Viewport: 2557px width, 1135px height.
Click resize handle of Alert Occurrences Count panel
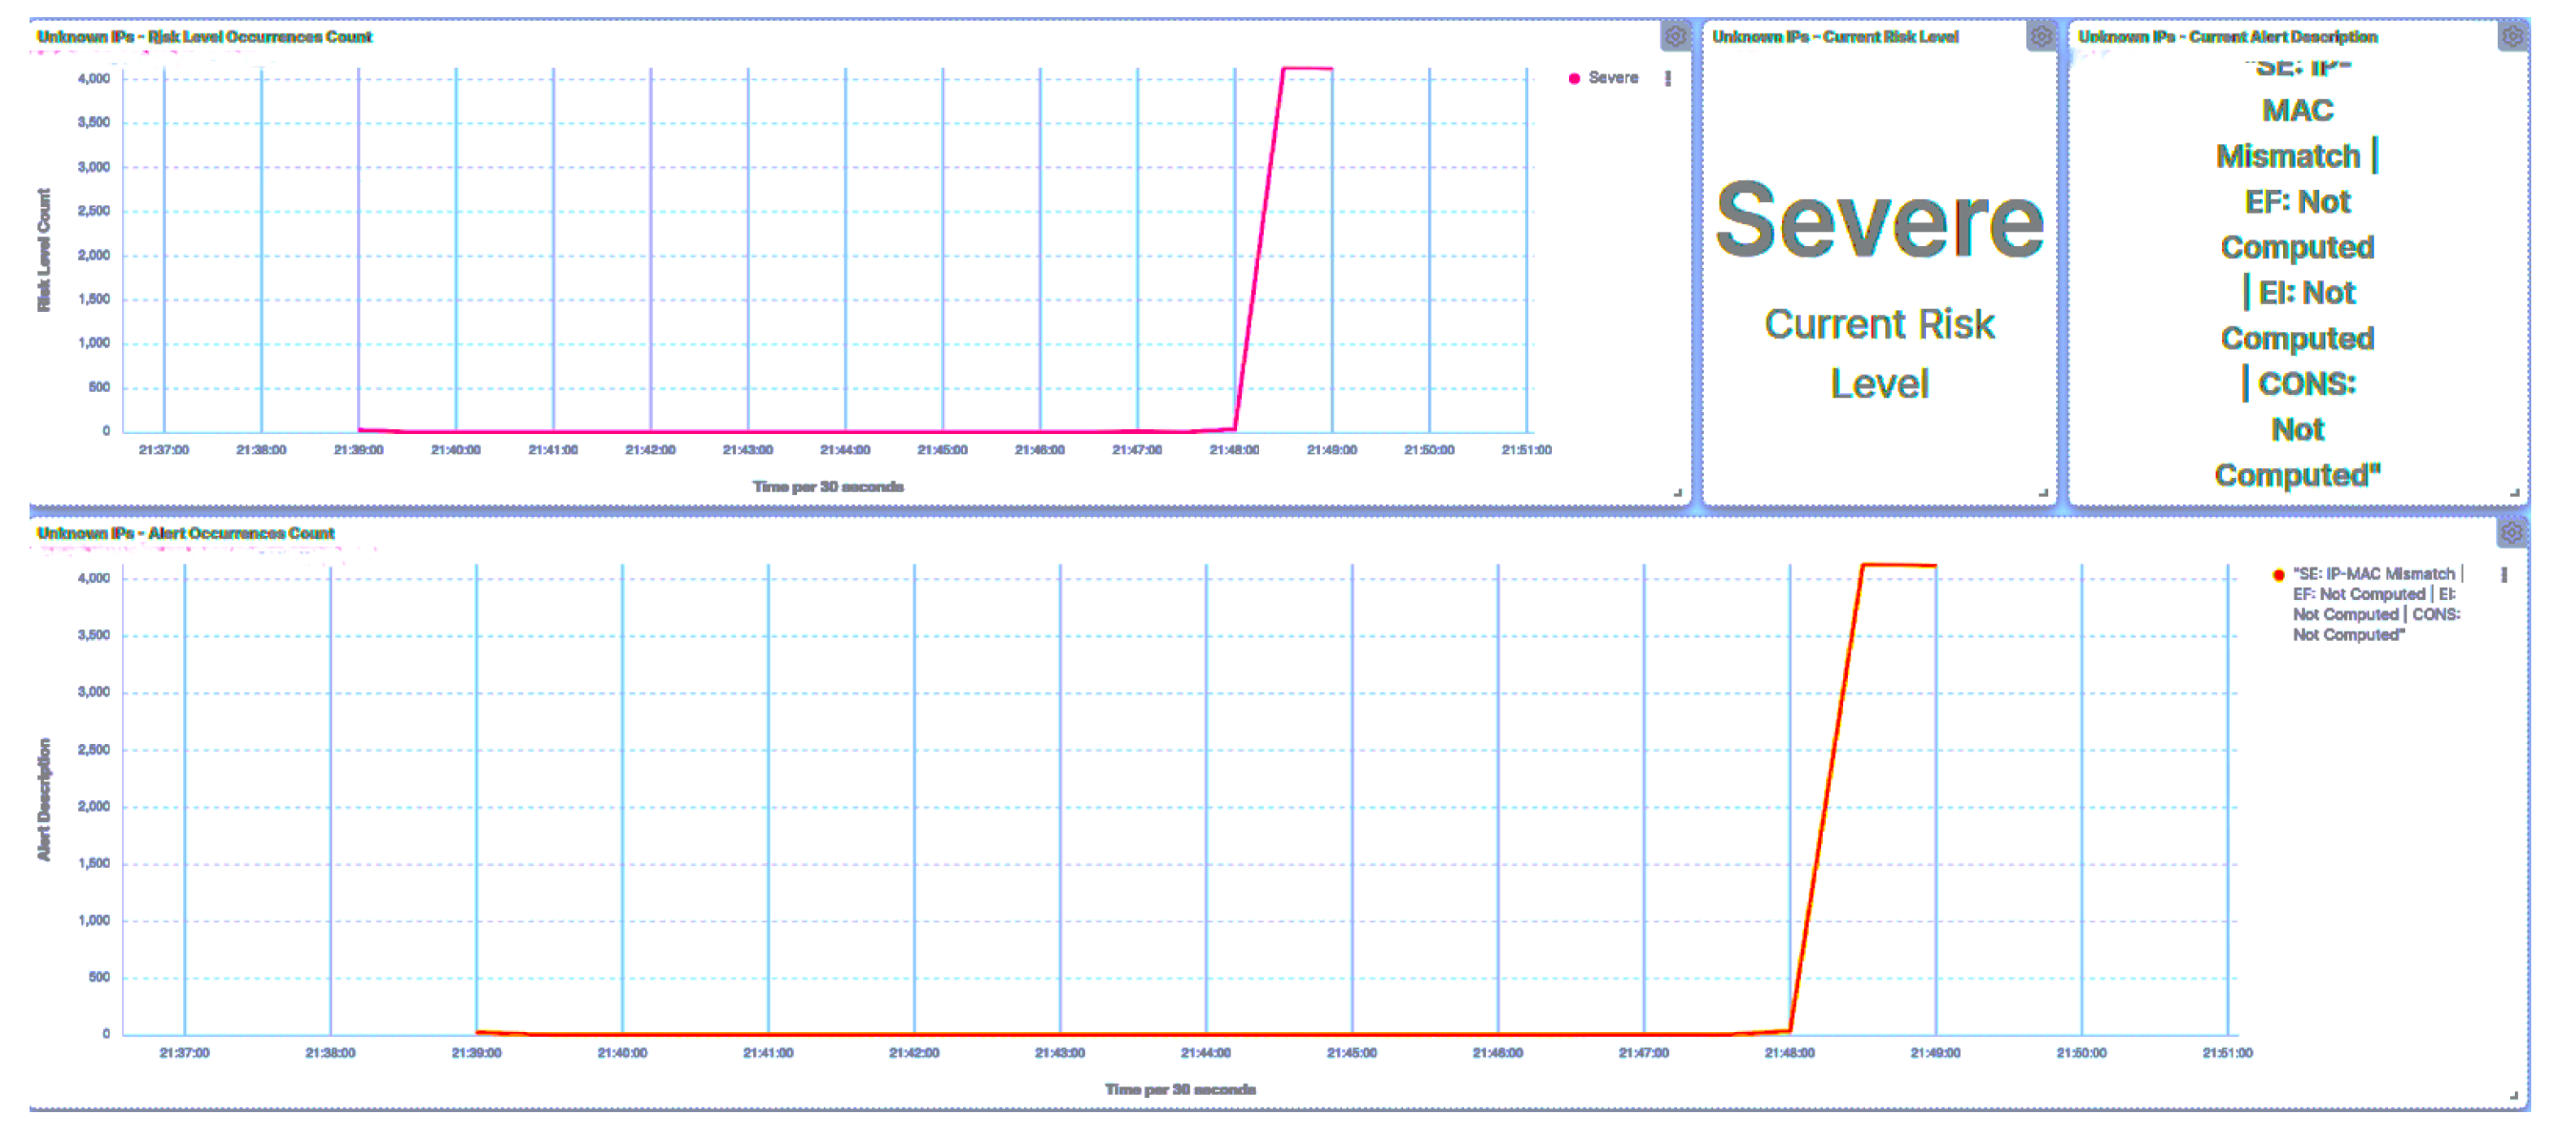pyautogui.click(x=2513, y=1095)
